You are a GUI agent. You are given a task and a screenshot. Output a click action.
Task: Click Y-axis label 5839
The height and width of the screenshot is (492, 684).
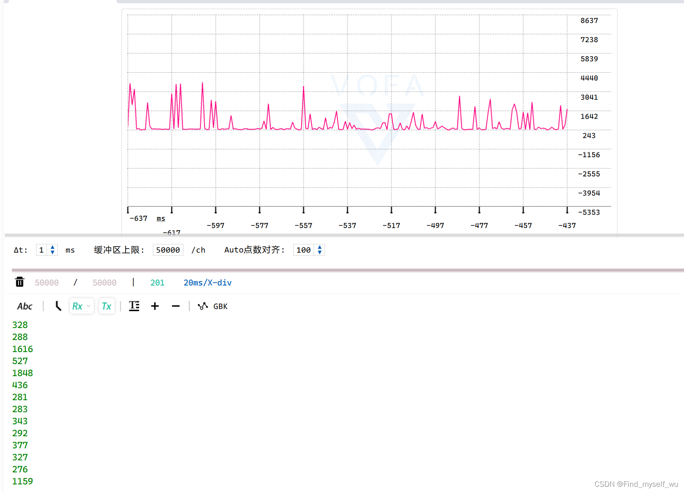(589, 59)
